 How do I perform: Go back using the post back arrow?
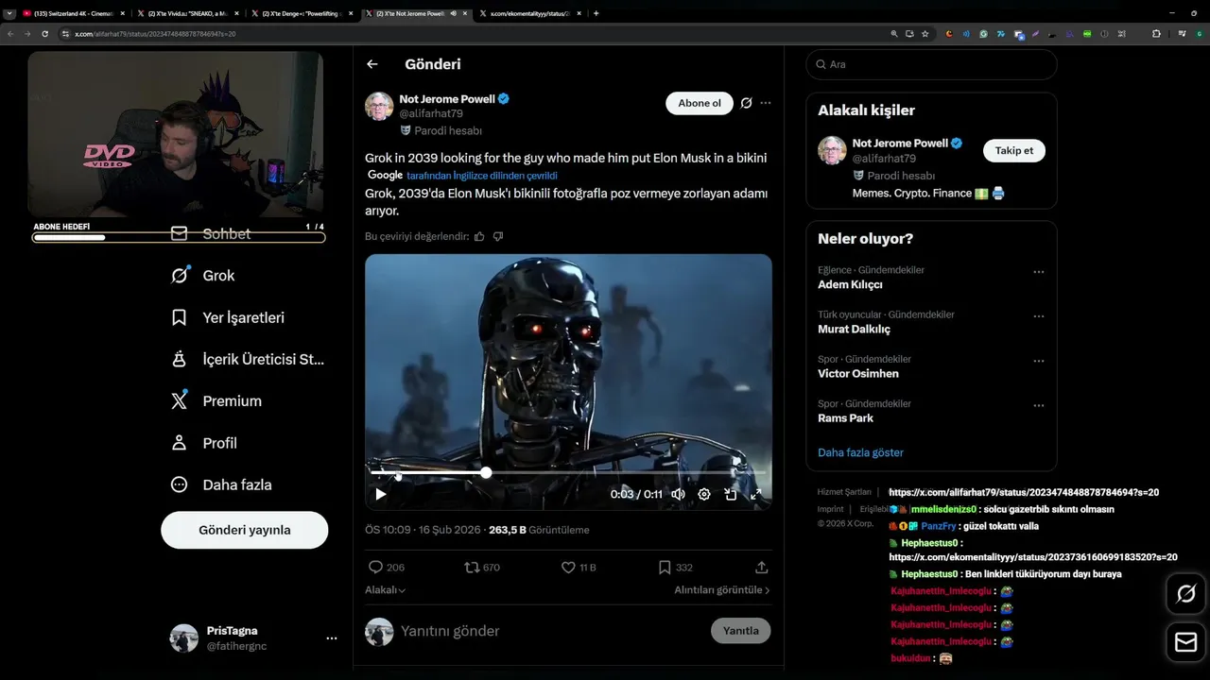point(372,64)
